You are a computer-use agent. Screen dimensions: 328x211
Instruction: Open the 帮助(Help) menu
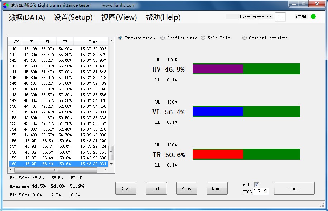point(163,17)
